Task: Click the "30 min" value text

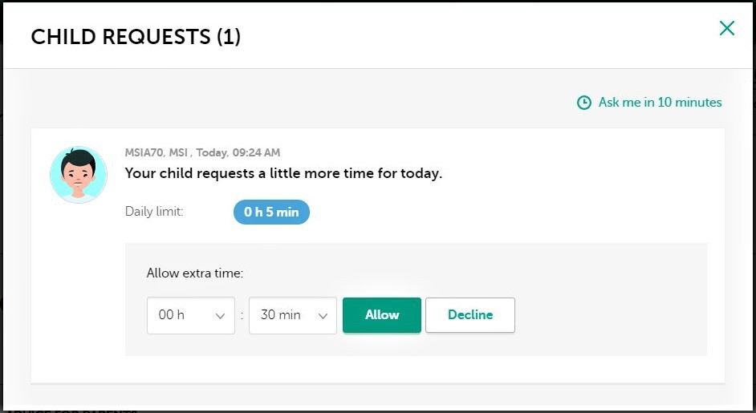Action: pos(280,315)
